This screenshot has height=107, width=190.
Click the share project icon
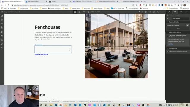click(x=154, y=12)
